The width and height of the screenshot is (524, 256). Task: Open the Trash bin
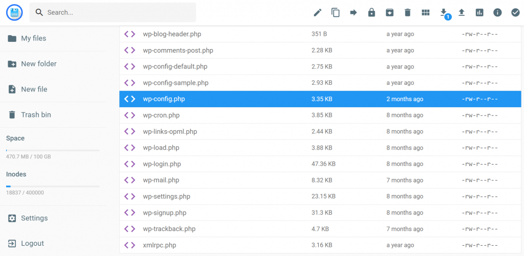(29, 115)
